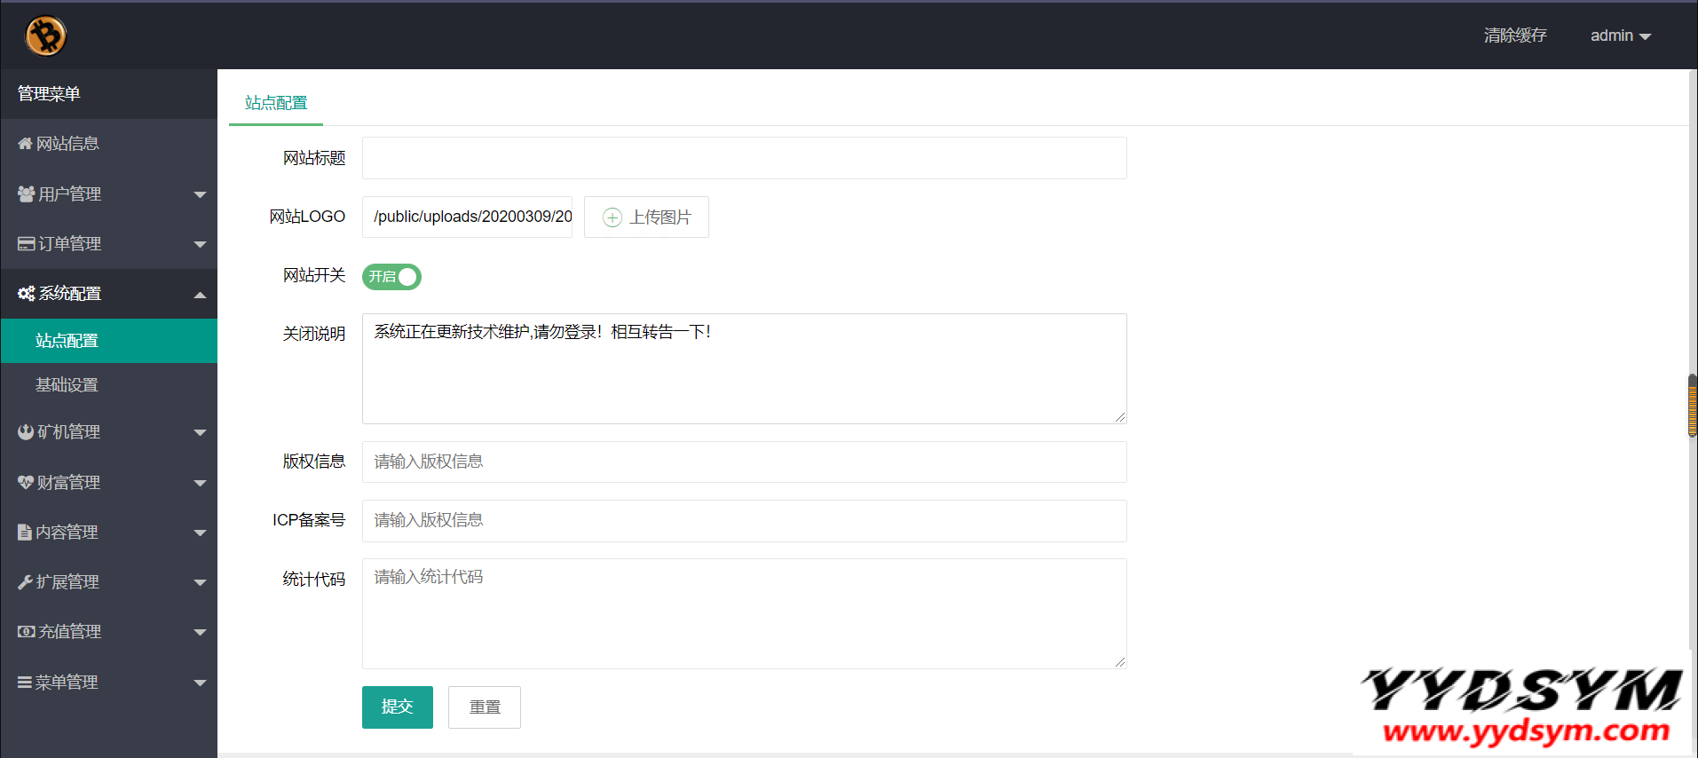Click the 清除缓存 link
The width and height of the screenshot is (1698, 758).
click(x=1515, y=36)
